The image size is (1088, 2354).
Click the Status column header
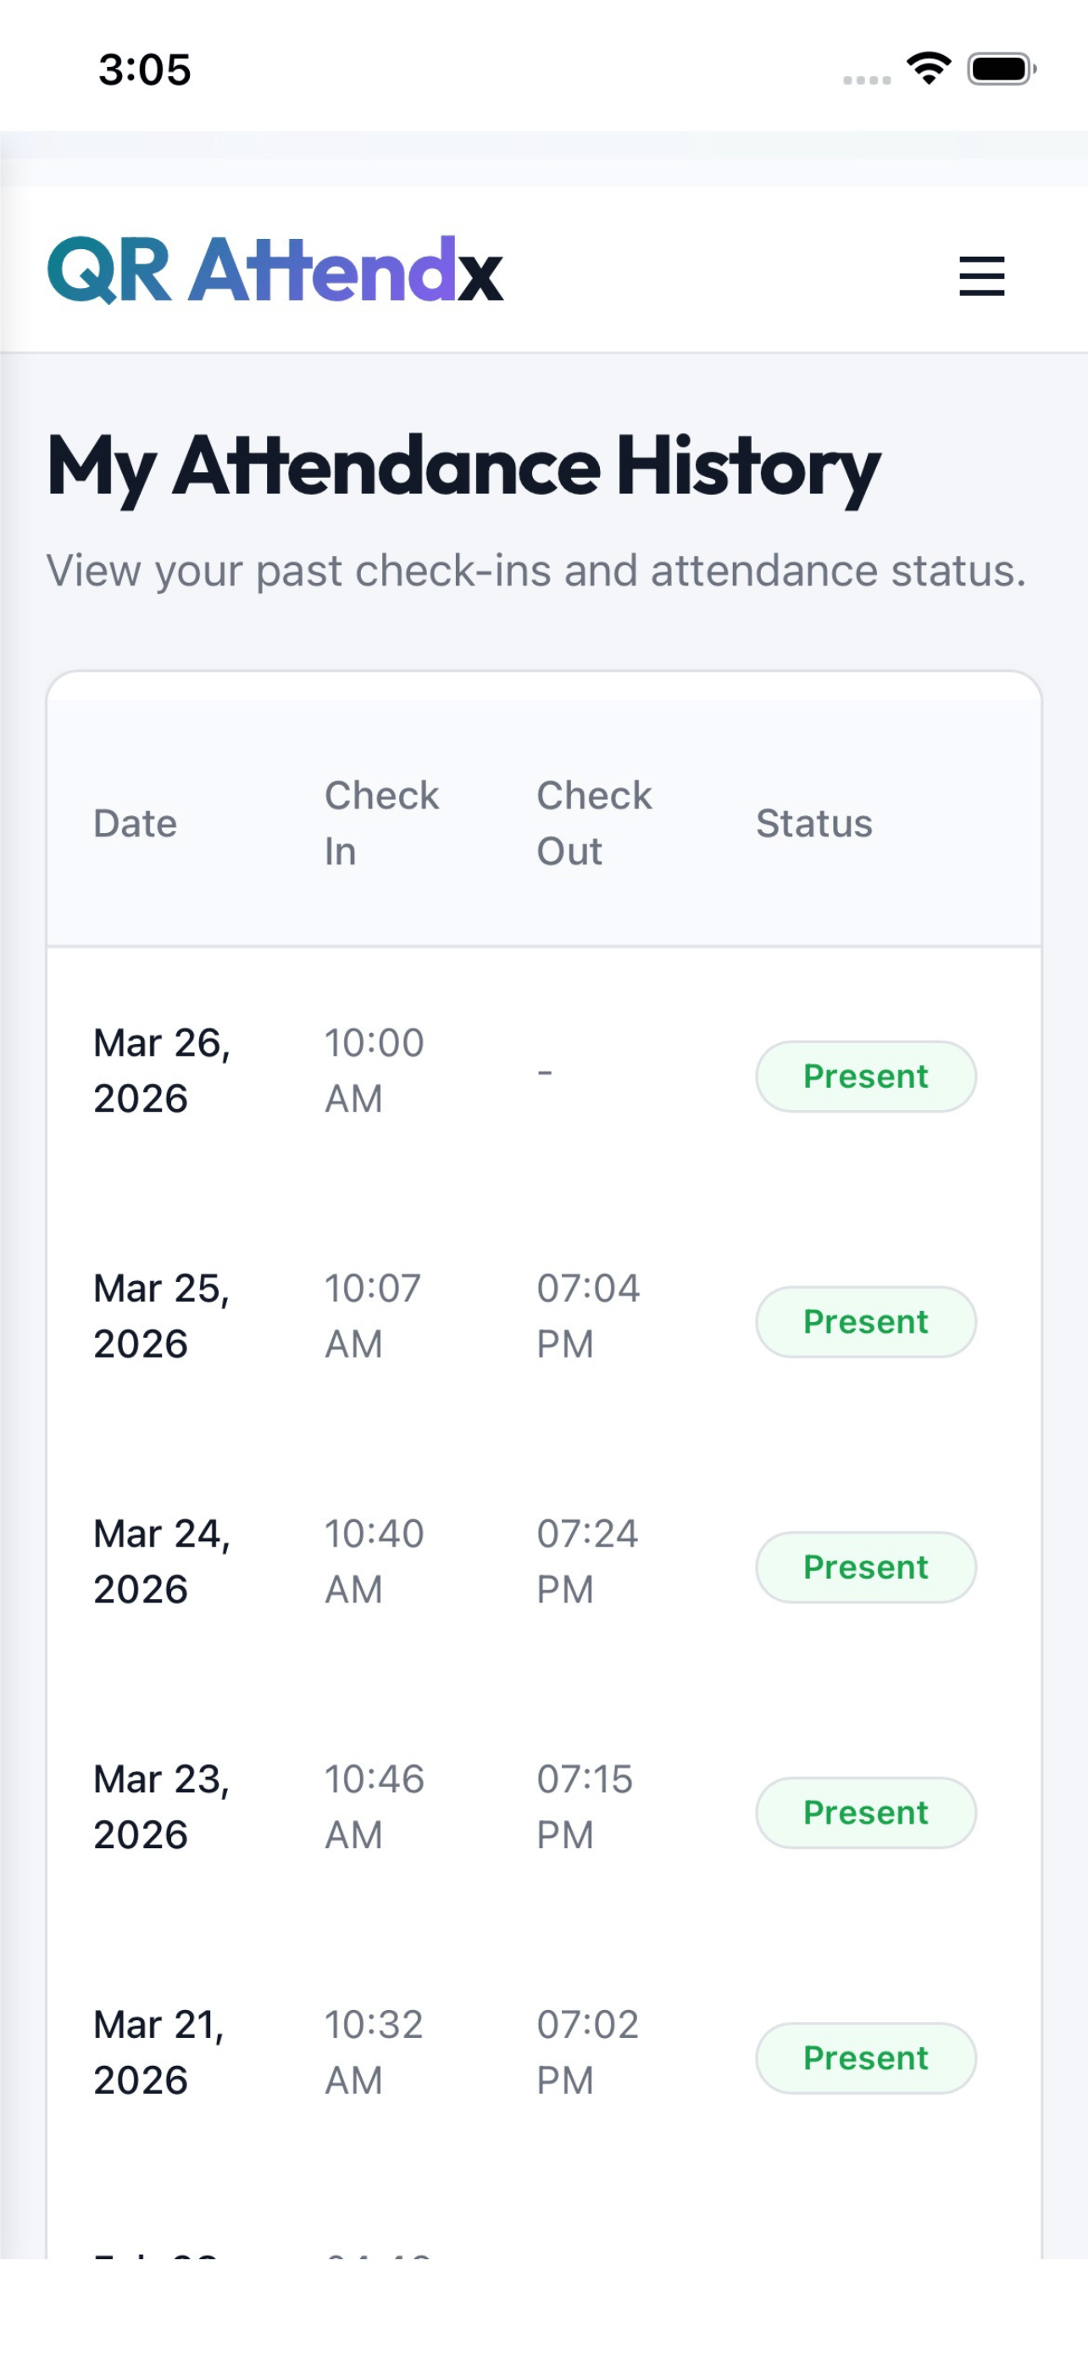point(814,824)
